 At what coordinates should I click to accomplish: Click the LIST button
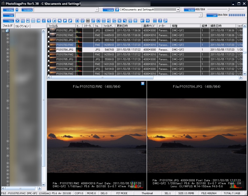pos(212,15)
